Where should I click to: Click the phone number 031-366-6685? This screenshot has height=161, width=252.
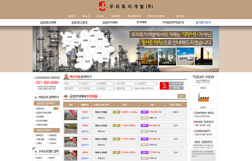pos(47,82)
